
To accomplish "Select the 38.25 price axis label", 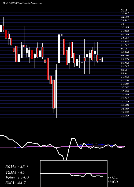I will (125, 91).
